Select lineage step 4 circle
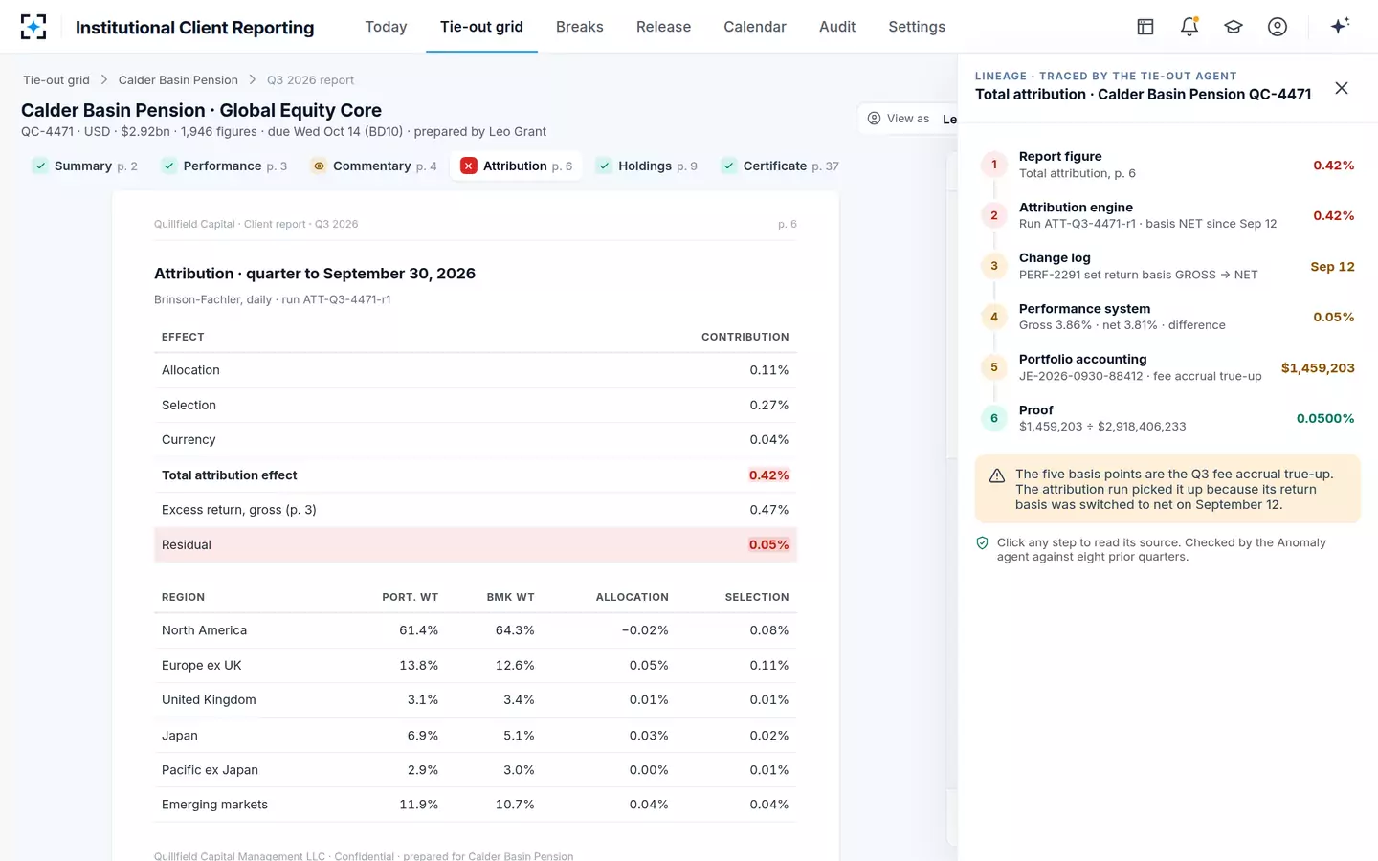Screen dimensions: 1378x861 coord(994,317)
